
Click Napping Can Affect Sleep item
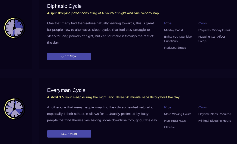coord(212,39)
